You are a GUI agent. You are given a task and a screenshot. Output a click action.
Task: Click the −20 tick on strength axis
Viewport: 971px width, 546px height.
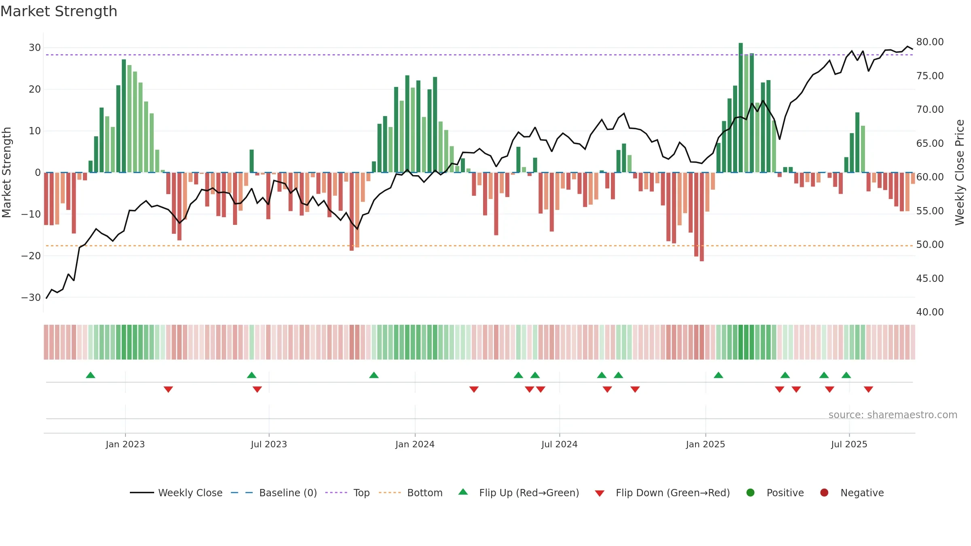point(31,256)
